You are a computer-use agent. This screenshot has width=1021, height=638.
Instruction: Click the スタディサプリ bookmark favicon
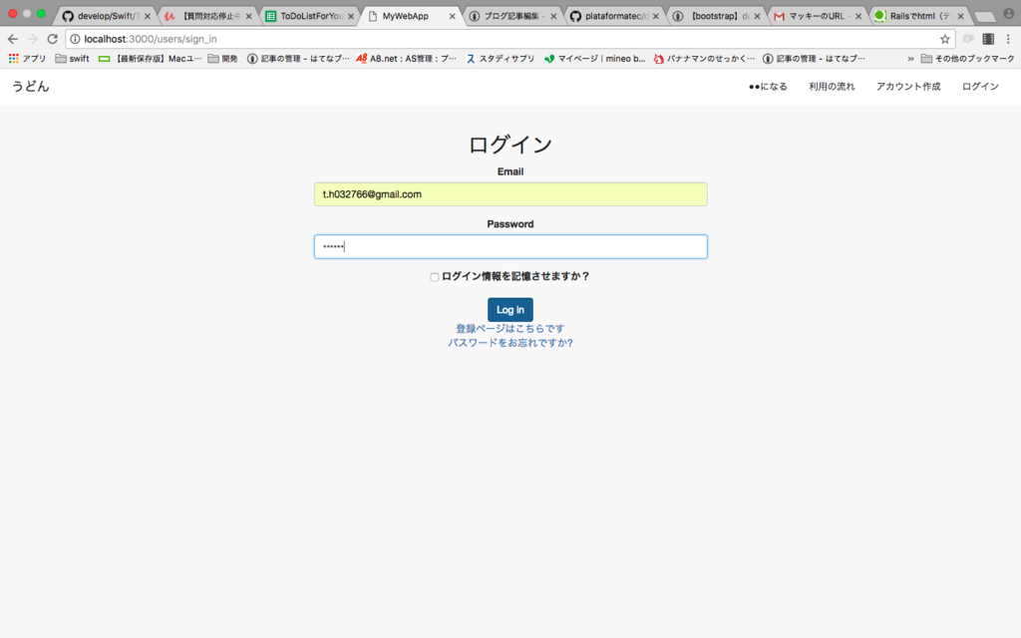tap(471, 58)
